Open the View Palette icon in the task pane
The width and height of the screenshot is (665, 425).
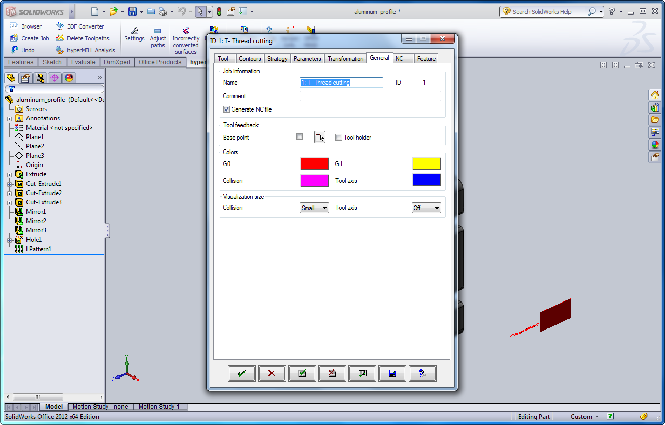click(655, 132)
